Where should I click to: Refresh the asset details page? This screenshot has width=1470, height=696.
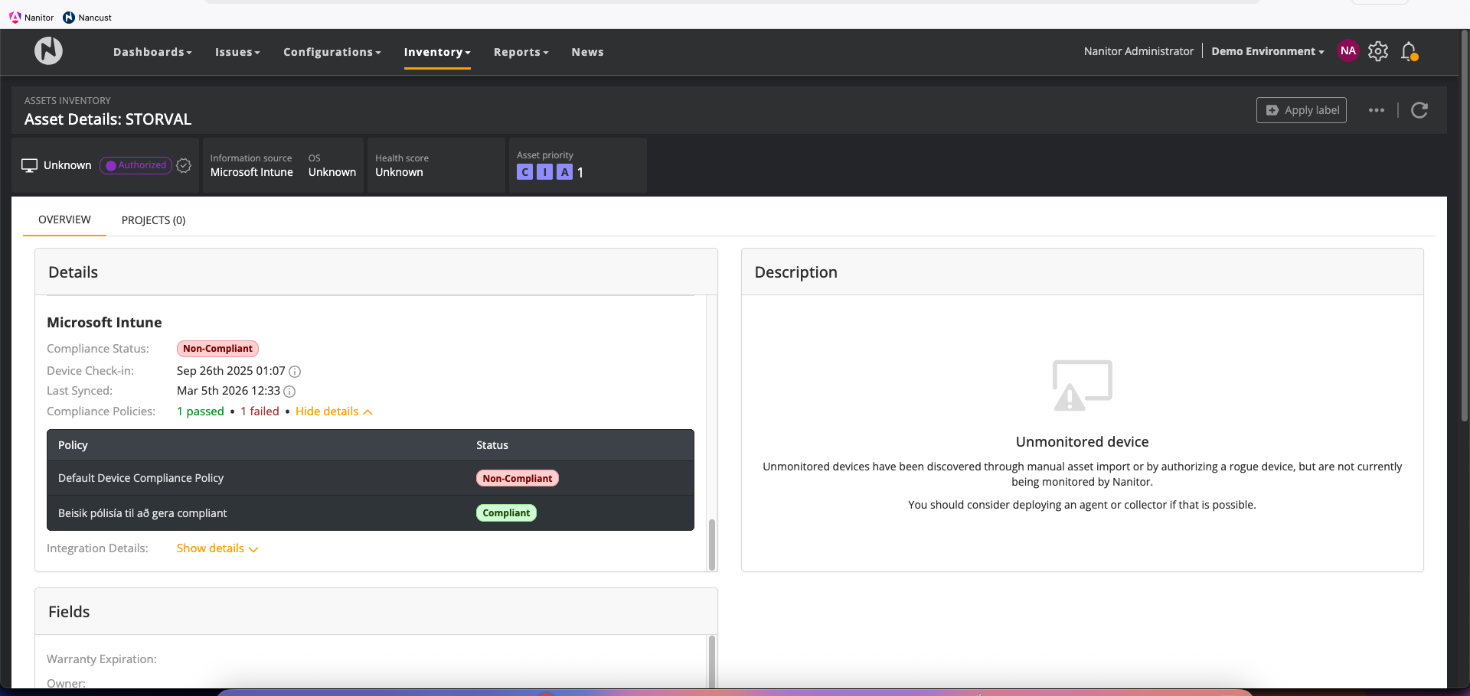(x=1419, y=110)
